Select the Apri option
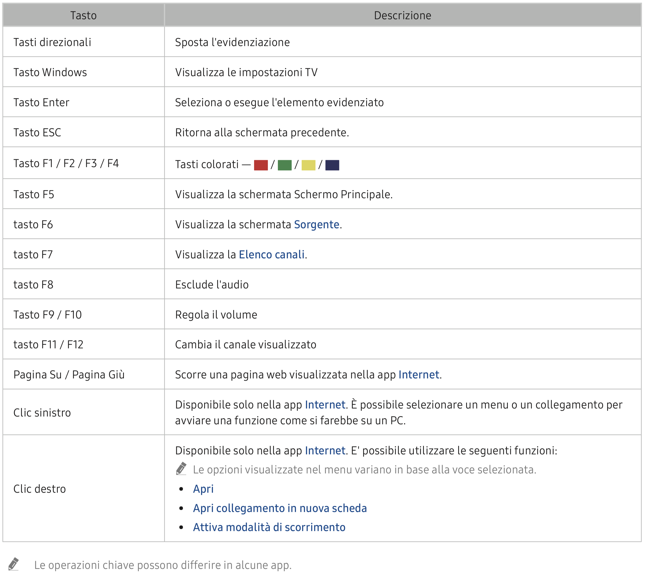Image resolution: width=646 pixels, height=581 pixels. tap(203, 489)
